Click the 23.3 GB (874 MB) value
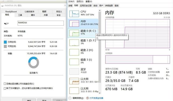The image size is (173, 101). coord(119,72)
